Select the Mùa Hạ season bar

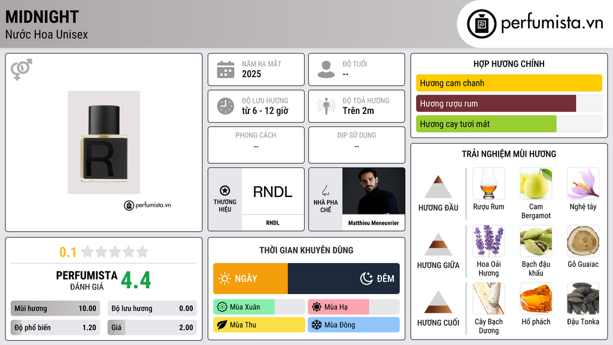click(x=354, y=307)
